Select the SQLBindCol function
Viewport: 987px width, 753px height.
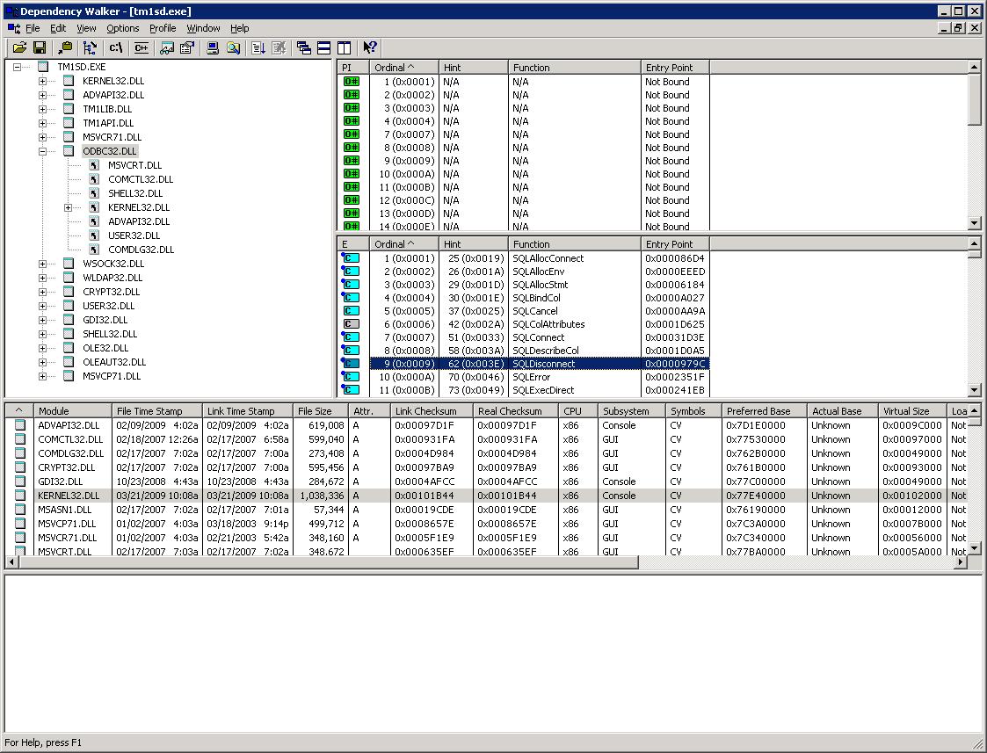point(536,298)
